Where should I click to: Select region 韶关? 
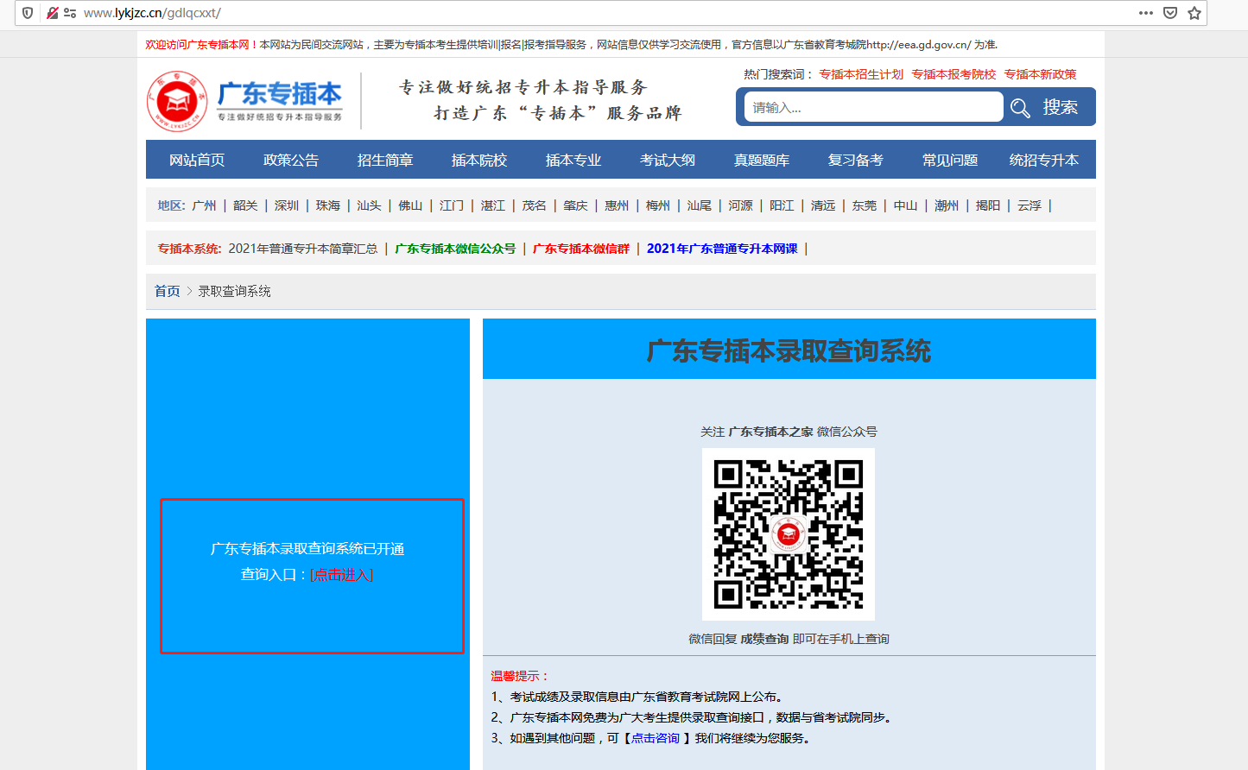coord(245,205)
